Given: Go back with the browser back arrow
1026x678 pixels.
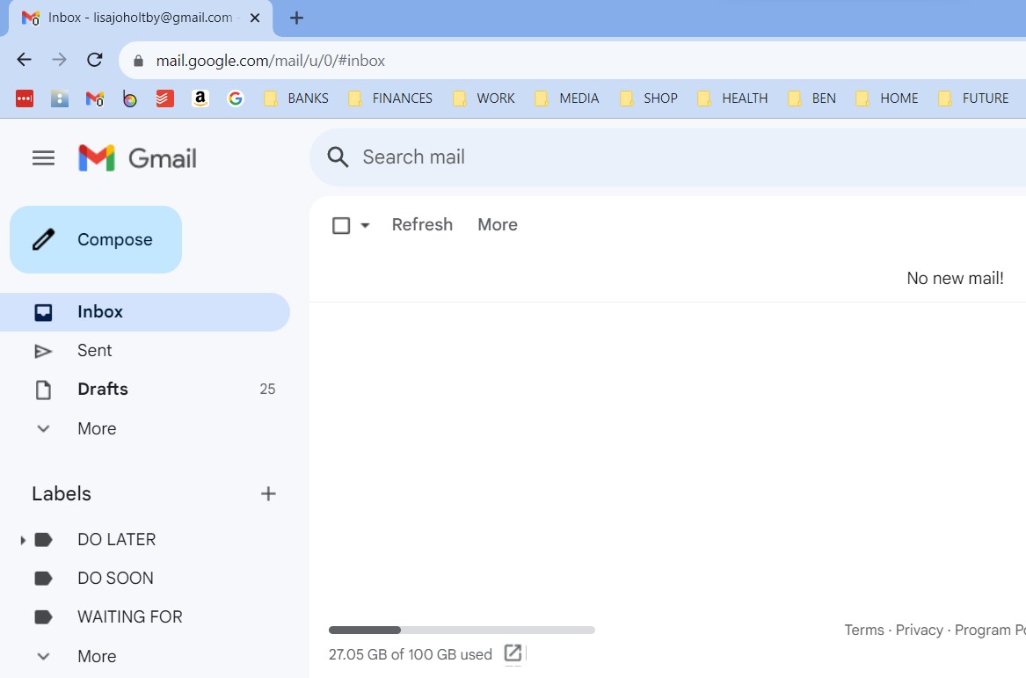Looking at the screenshot, I should pos(25,60).
